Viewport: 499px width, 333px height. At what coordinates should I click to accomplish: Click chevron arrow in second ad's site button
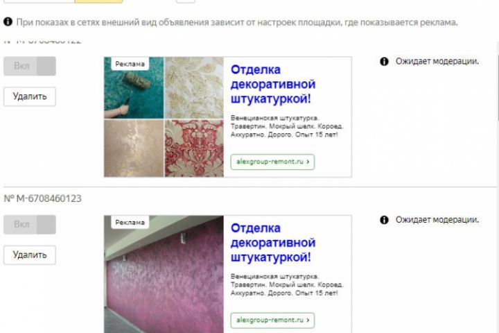308,321
